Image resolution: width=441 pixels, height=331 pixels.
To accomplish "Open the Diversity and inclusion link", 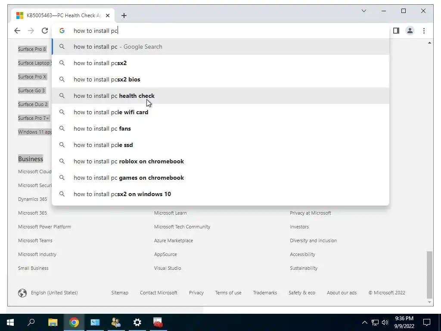I will point(313,240).
